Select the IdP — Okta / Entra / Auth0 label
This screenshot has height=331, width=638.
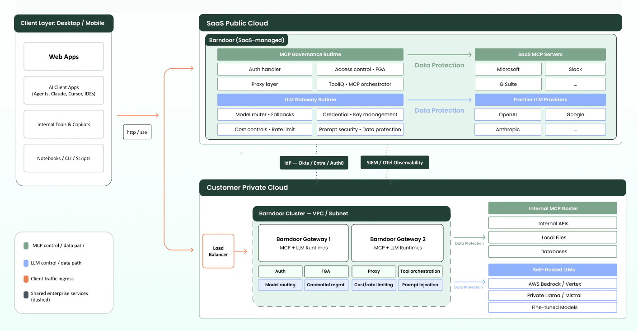coord(314,163)
